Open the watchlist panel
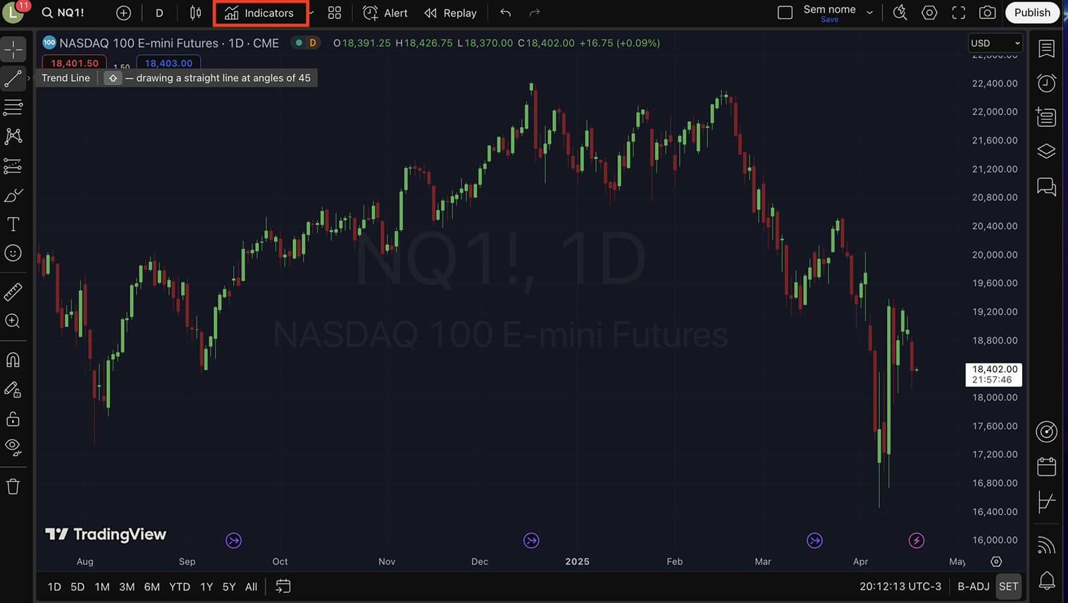Screen dimensions: 1068x603 [x=1047, y=49]
